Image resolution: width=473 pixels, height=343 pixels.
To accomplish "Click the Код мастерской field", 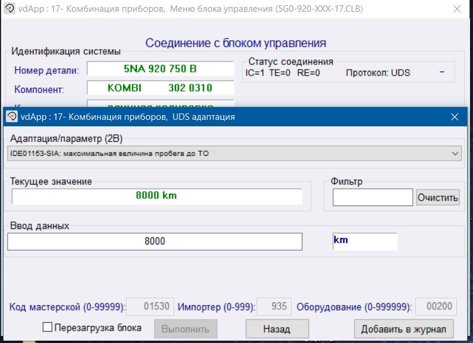I will pos(149,306).
